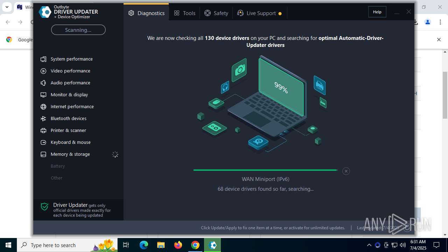Click the 68 device drivers found text
Screen dimensions: 448x252
point(265,189)
